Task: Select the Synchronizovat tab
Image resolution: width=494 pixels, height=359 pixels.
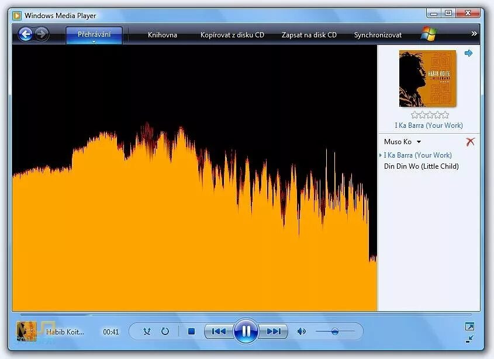Action: point(378,35)
